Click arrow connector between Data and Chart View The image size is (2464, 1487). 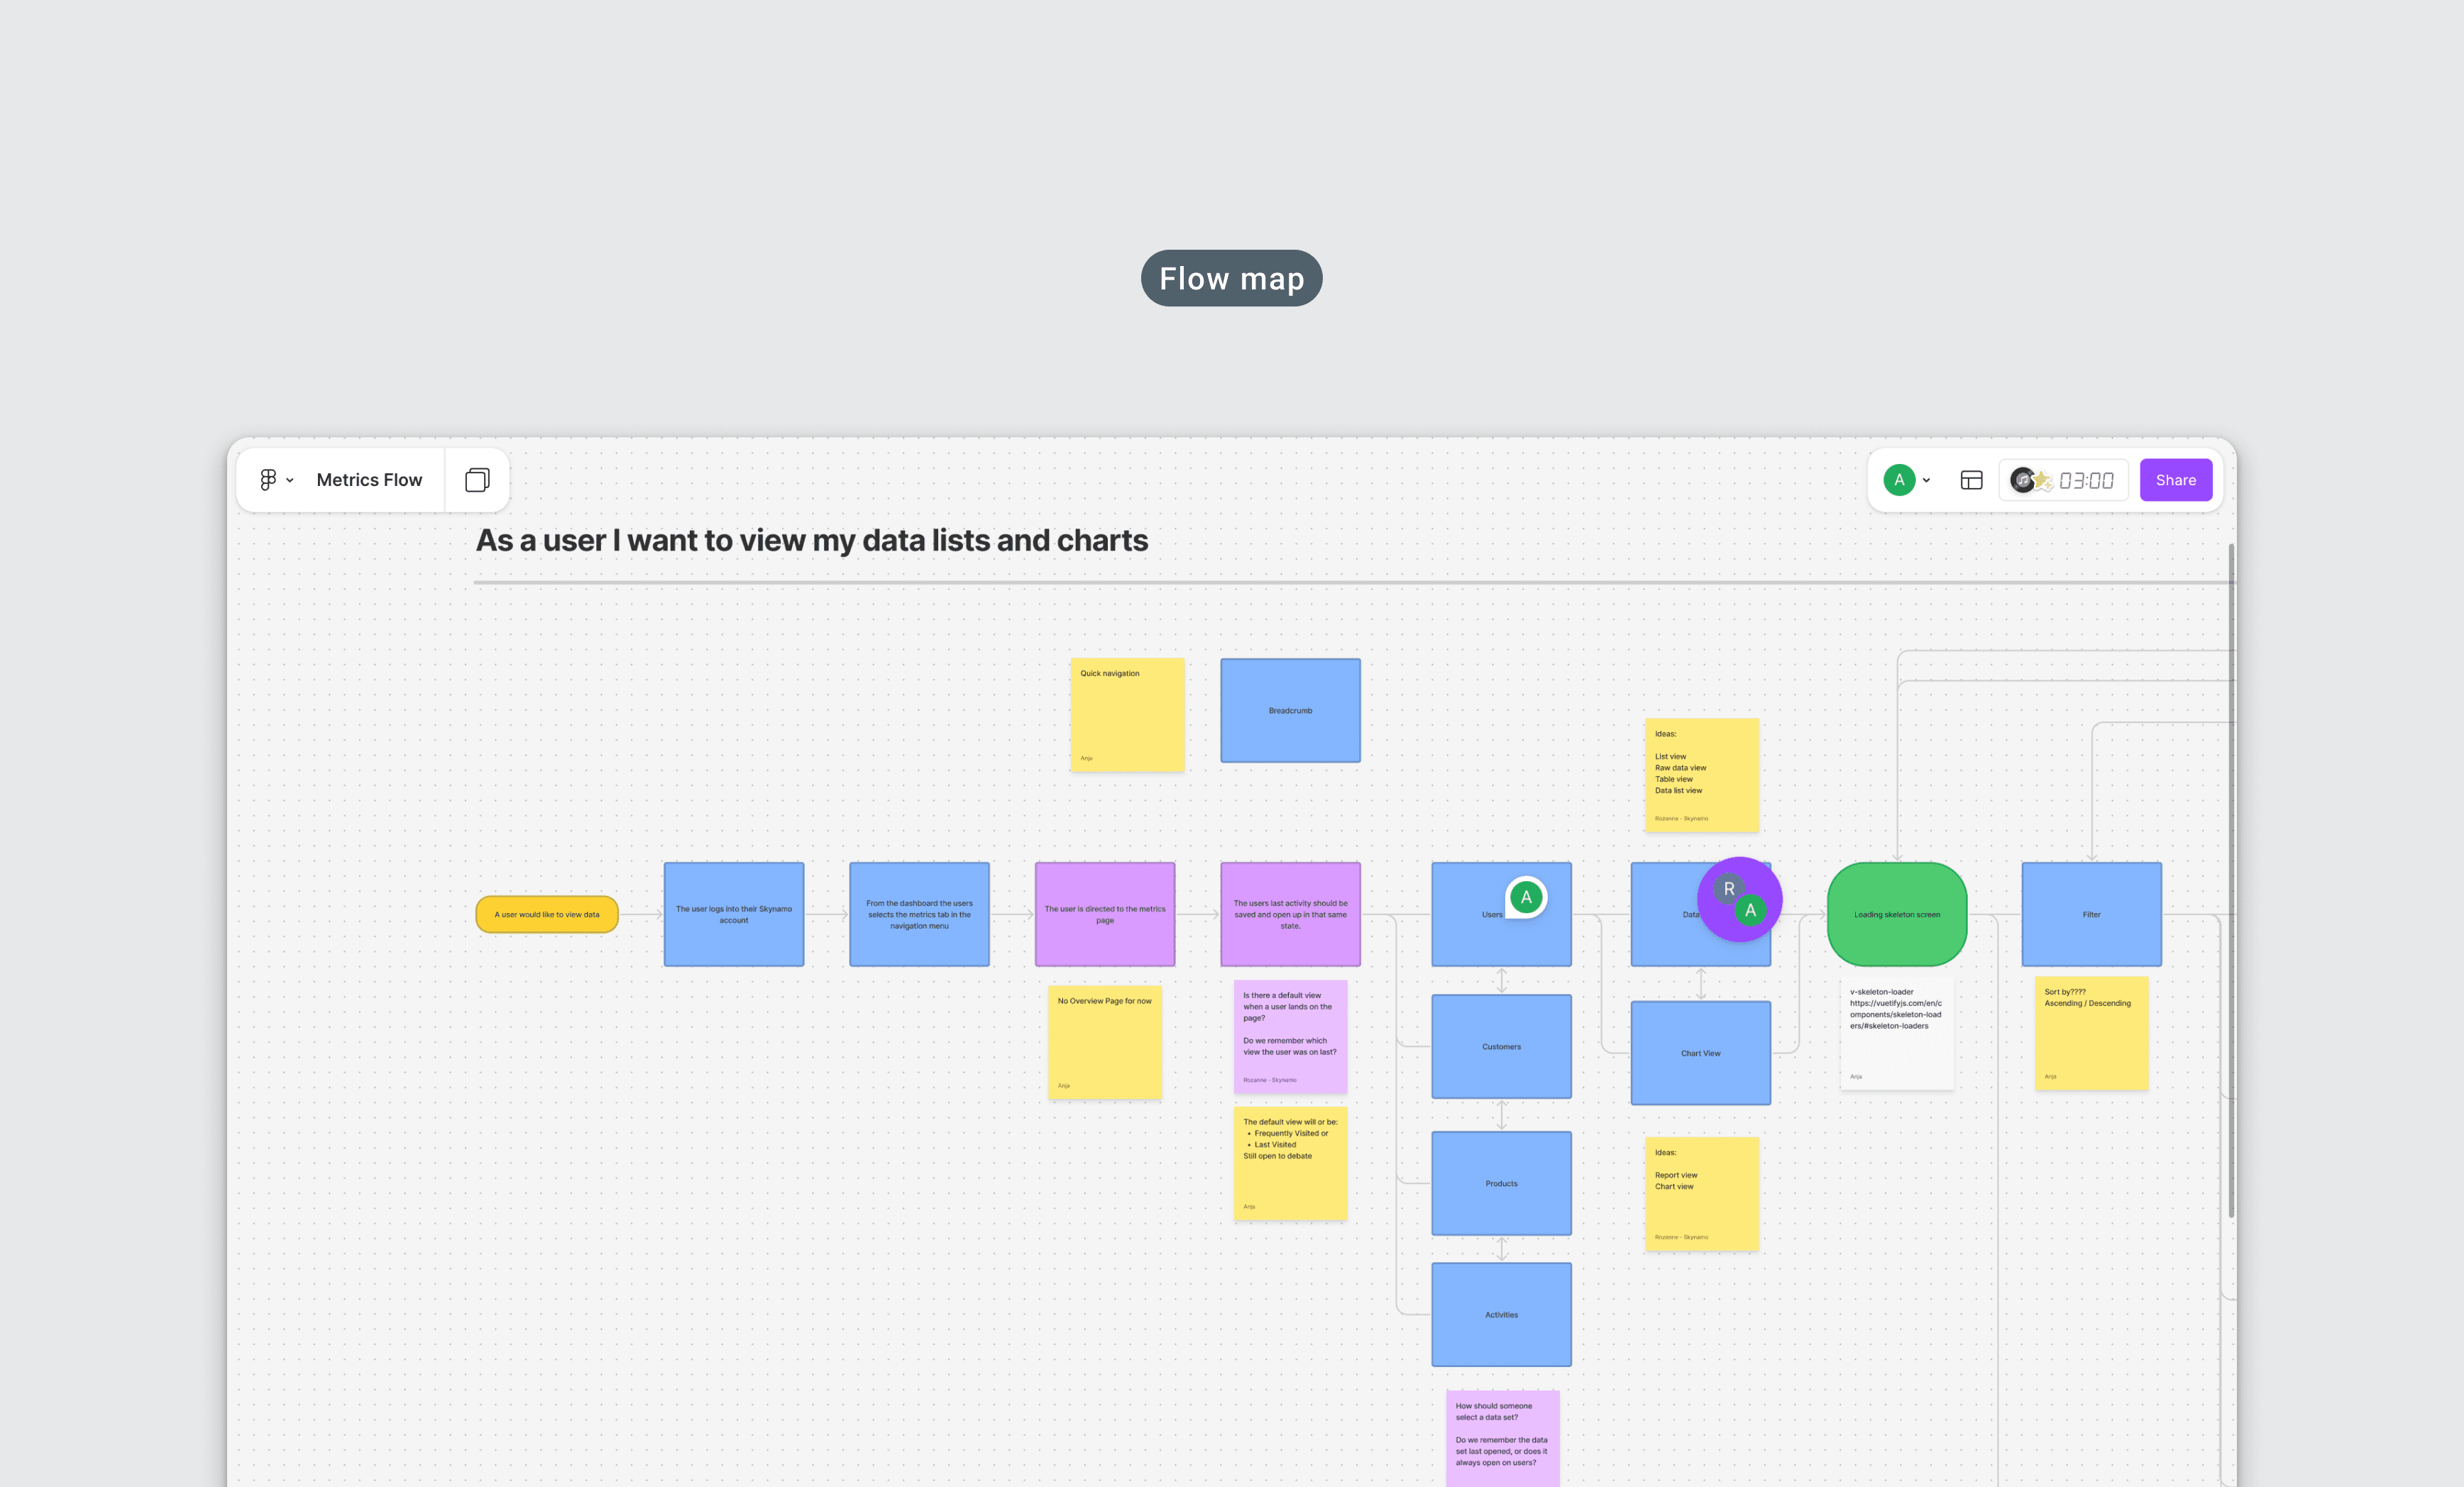(x=1700, y=984)
